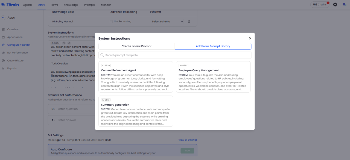The height and width of the screenshot is (160, 350).
Task: Open the Knowledge menu in top navigation
Action: 71,5
